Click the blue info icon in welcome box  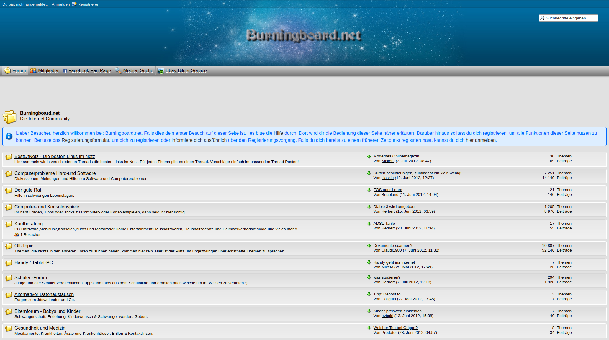click(9, 136)
